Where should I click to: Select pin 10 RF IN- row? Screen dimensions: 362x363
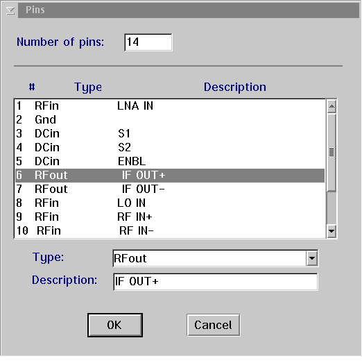(170, 231)
